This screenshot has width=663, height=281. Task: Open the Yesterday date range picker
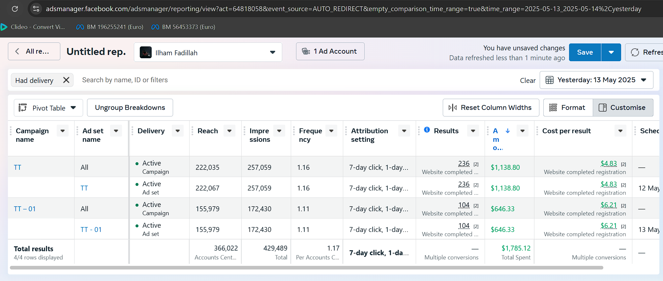tap(596, 80)
